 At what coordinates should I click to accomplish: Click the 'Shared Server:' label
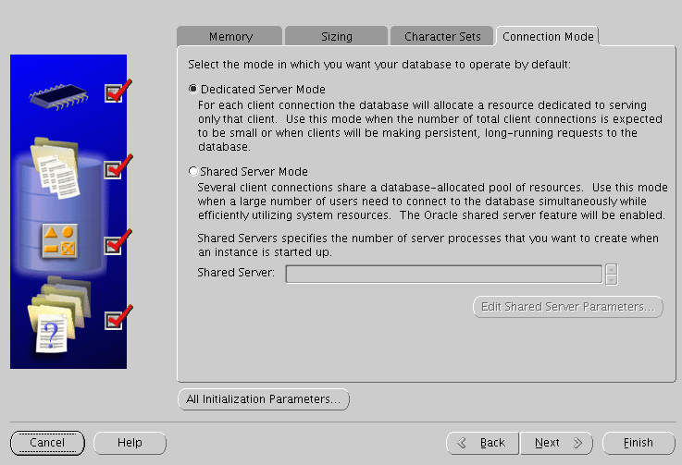(236, 273)
